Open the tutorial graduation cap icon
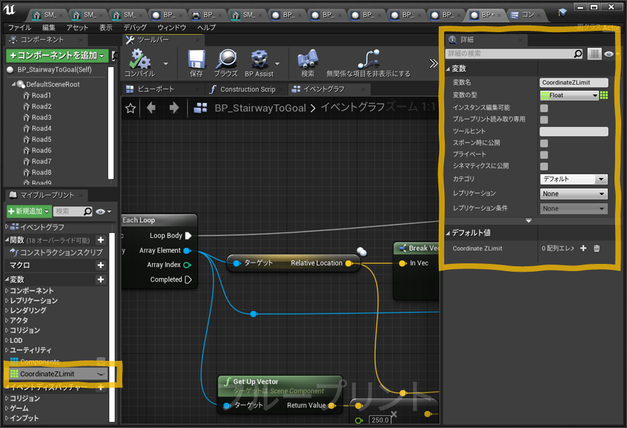The image size is (627, 428). pyautogui.click(x=563, y=12)
